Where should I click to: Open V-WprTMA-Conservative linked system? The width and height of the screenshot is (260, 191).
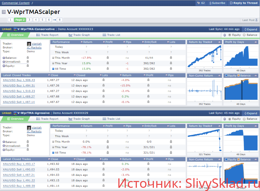pos(36,29)
